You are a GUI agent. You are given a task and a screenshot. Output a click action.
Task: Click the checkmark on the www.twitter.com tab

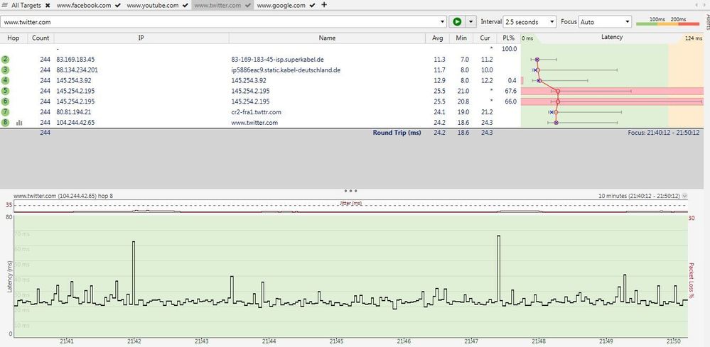(x=248, y=6)
